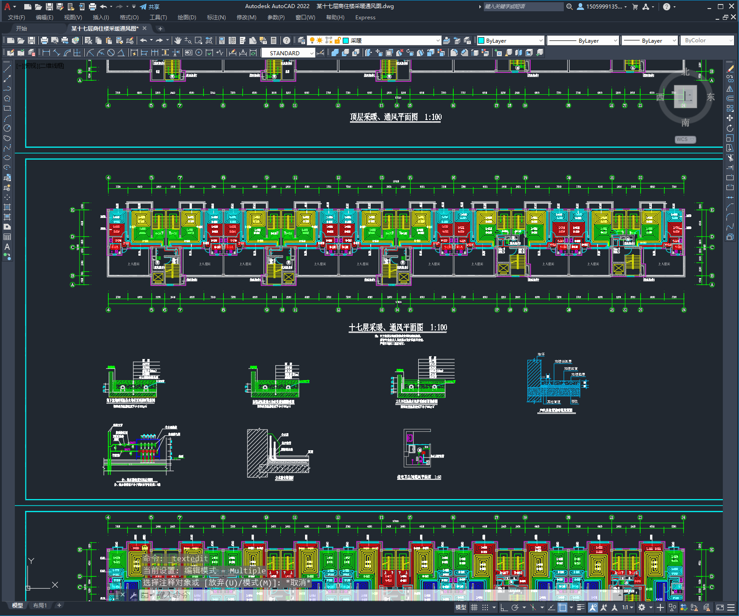
Task: Toggle Object Snap (highlighted square) in status bar
Action: [562, 607]
